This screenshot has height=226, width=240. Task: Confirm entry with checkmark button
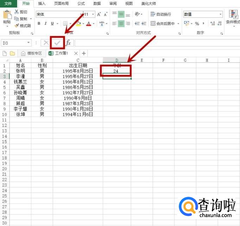click(x=57, y=43)
